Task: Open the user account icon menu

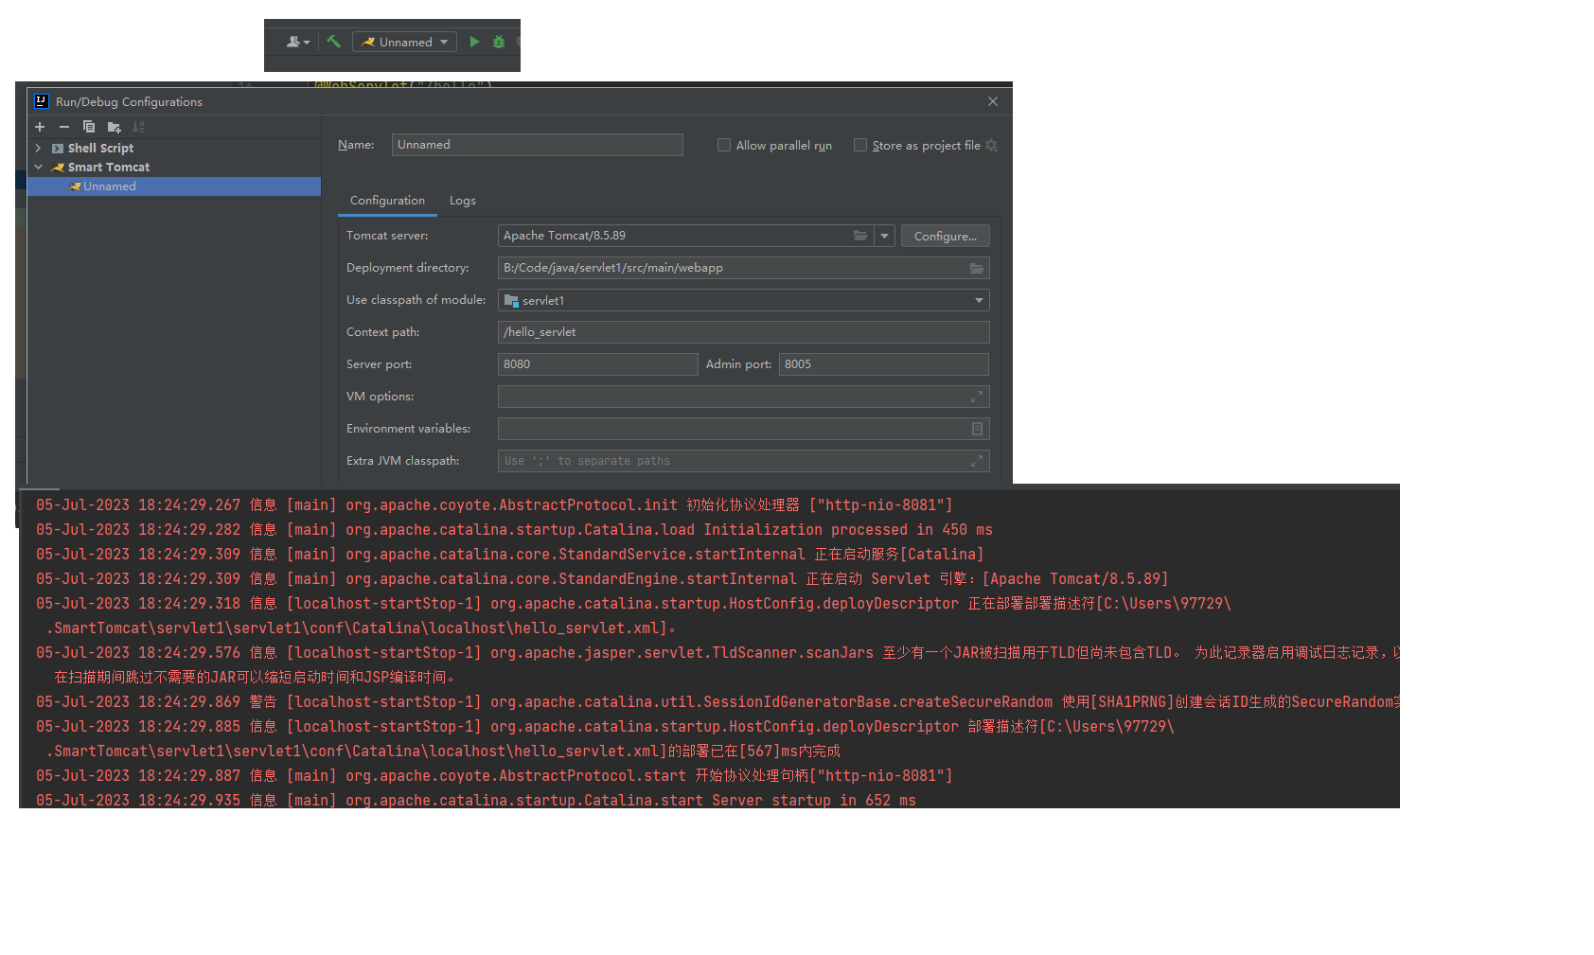Action: click(297, 42)
